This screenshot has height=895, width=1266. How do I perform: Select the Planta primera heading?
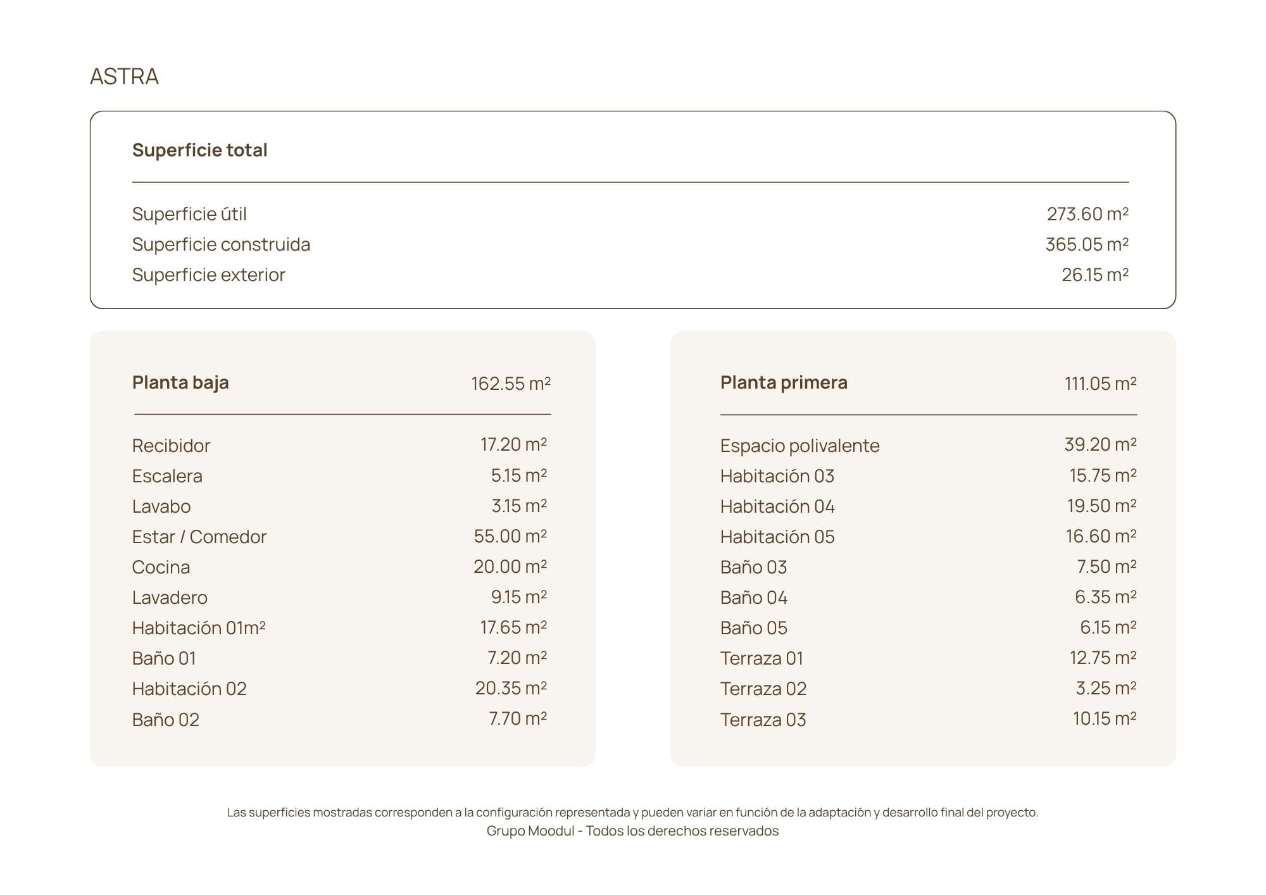tap(784, 382)
